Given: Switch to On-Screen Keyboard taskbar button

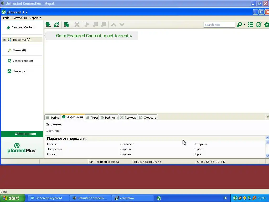Looking at the screenshot, I should pos(49,198).
